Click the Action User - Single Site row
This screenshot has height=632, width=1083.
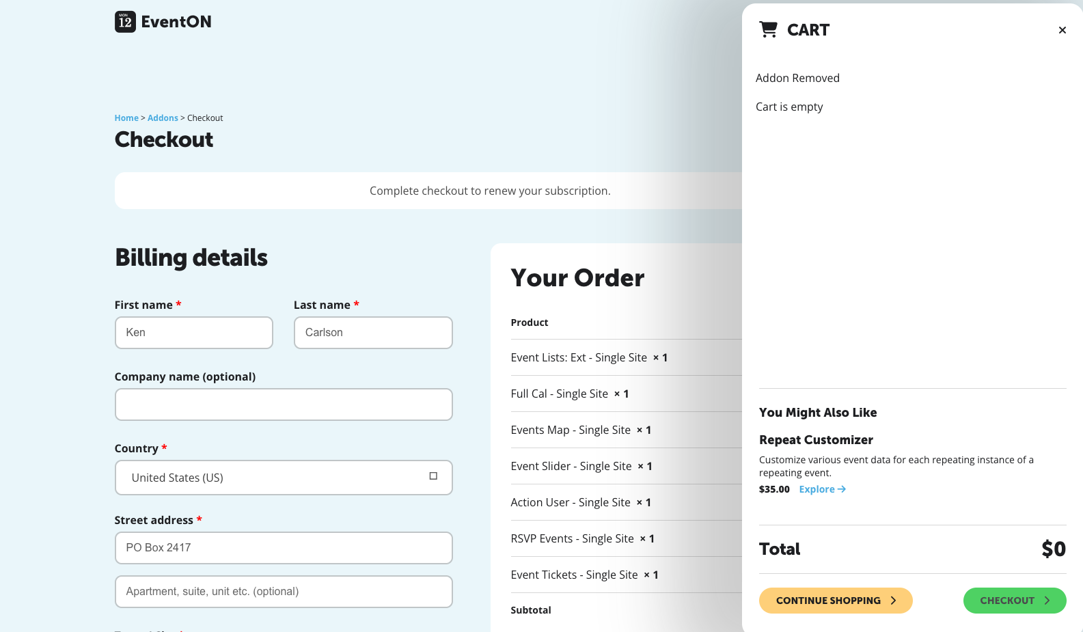click(626, 502)
